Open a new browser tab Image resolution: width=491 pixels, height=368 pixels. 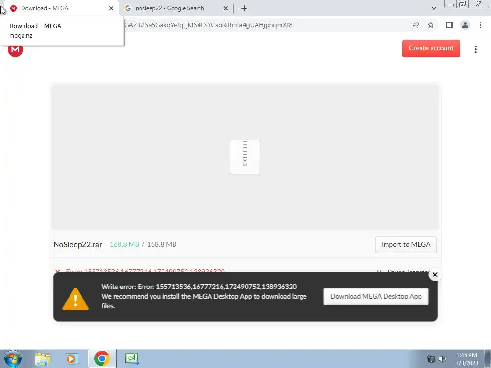click(x=244, y=9)
